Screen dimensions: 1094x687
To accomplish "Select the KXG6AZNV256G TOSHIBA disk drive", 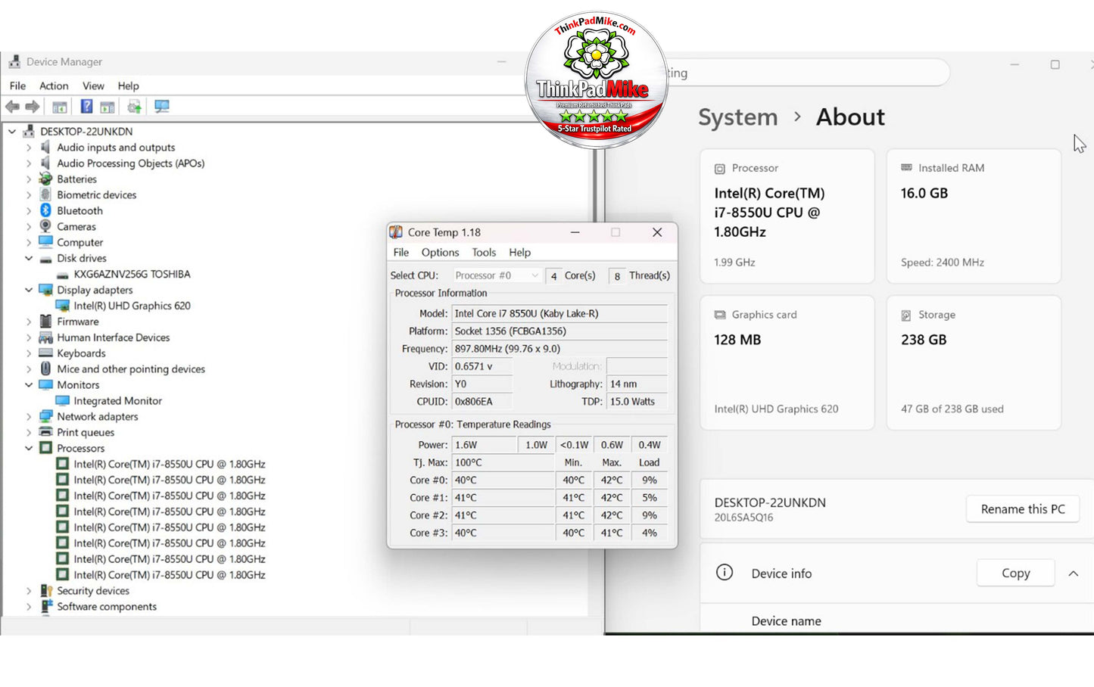I will click(x=132, y=274).
